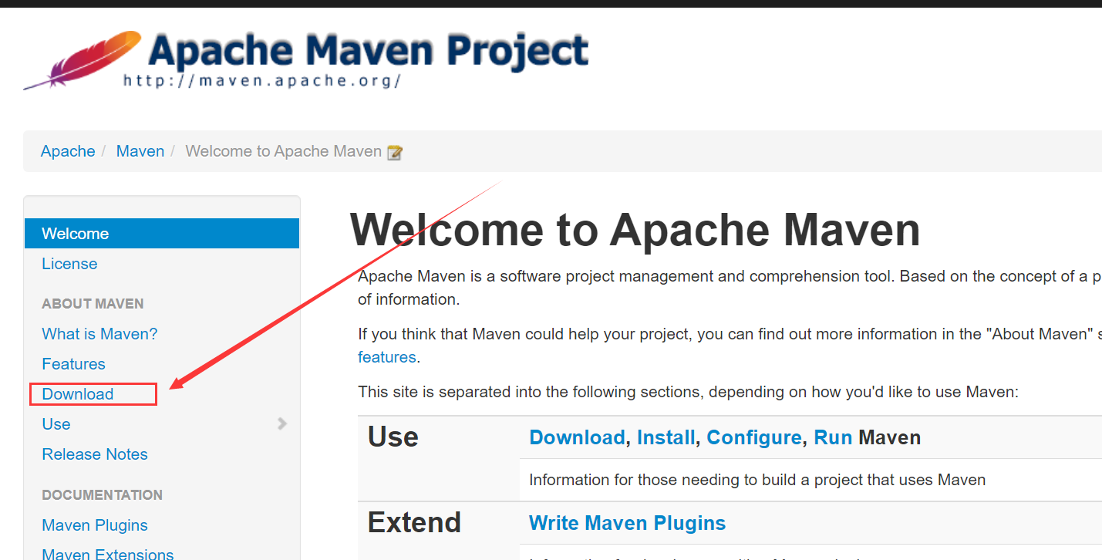Open Maven Extensions in the sidebar

click(x=108, y=554)
